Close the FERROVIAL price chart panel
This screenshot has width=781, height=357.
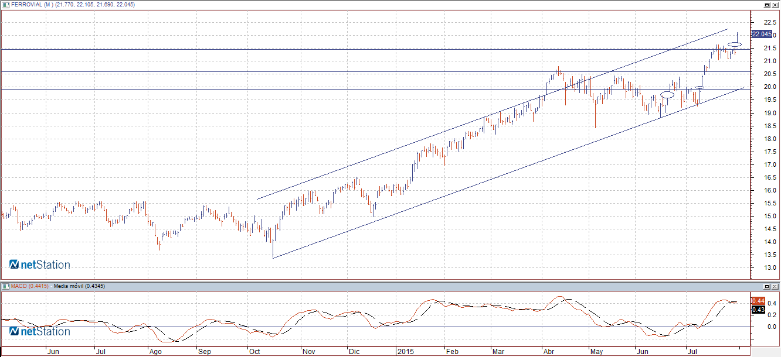coord(775,5)
